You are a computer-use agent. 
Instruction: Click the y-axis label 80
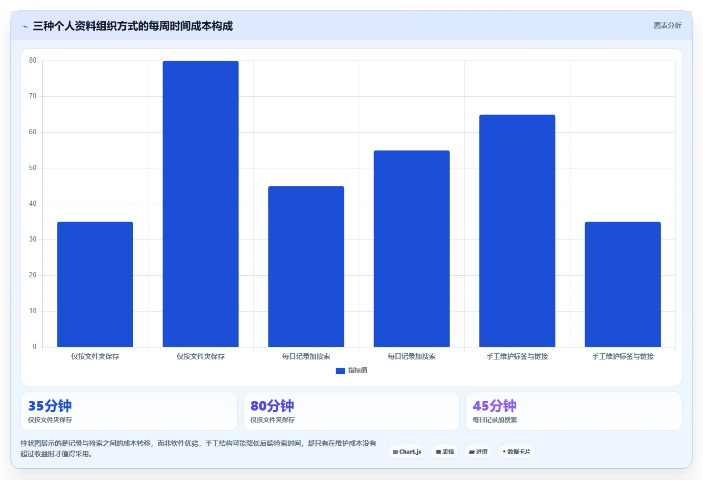33,61
